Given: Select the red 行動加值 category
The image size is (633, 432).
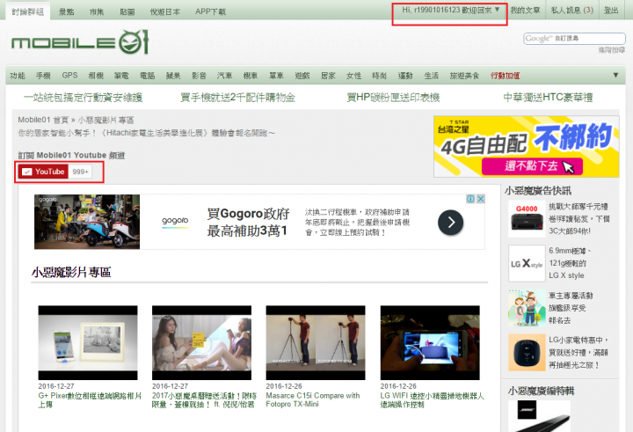Looking at the screenshot, I should coord(505,76).
